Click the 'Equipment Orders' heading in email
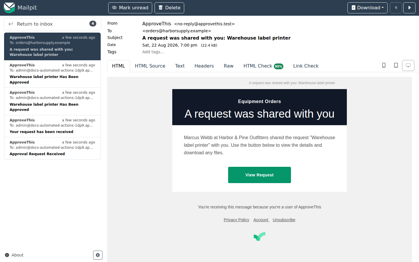Screen dimensions: 419x262 (260, 101)
